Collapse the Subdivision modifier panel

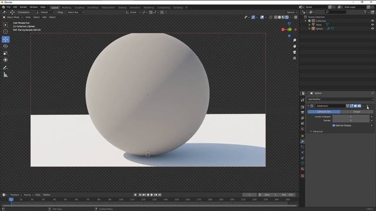click(x=308, y=105)
